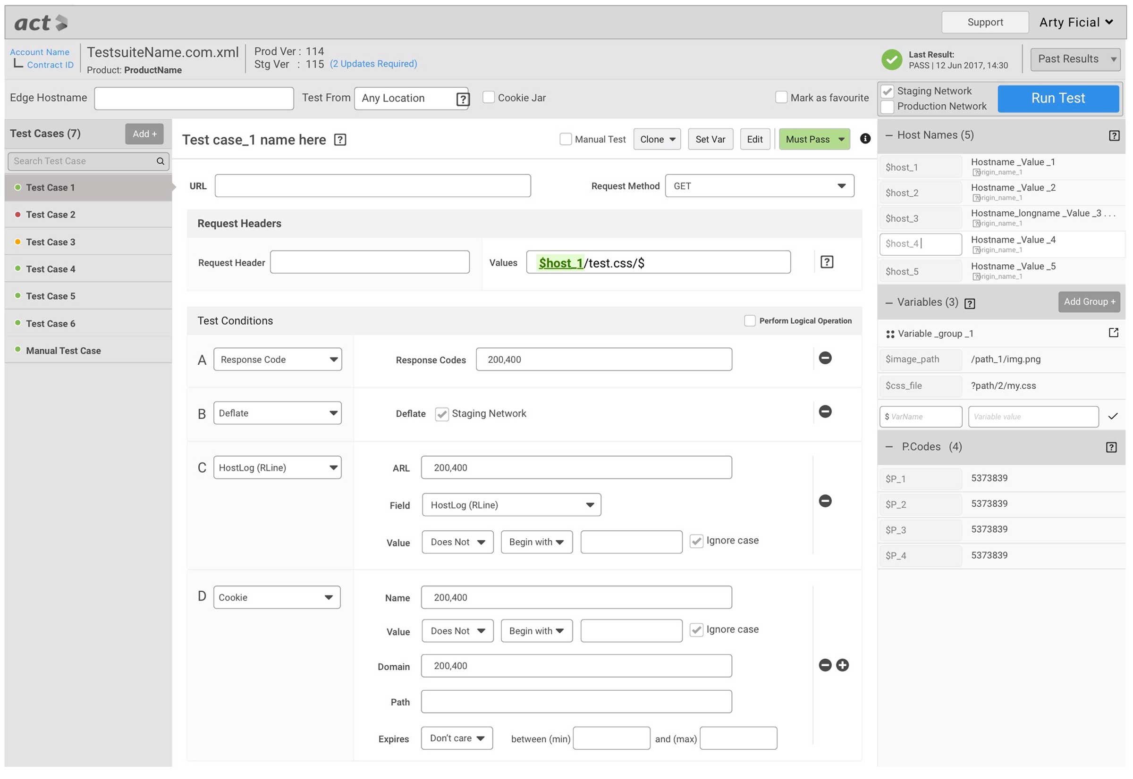Click into the Edge Hostname field
1133x779 pixels.
[194, 98]
